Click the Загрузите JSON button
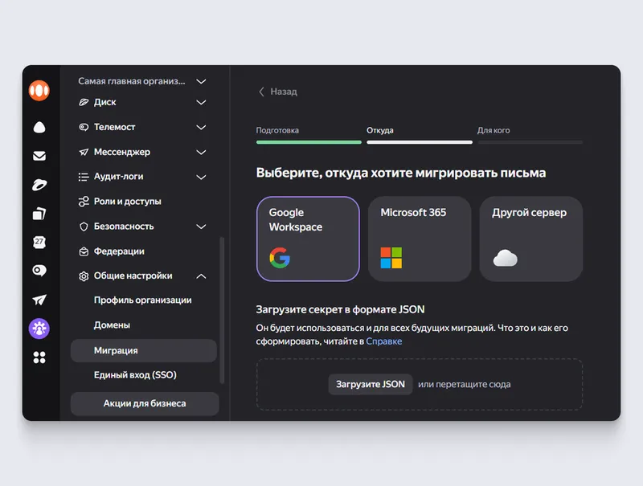Screen dimensions: 643x486 pyautogui.click(x=371, y=384)
